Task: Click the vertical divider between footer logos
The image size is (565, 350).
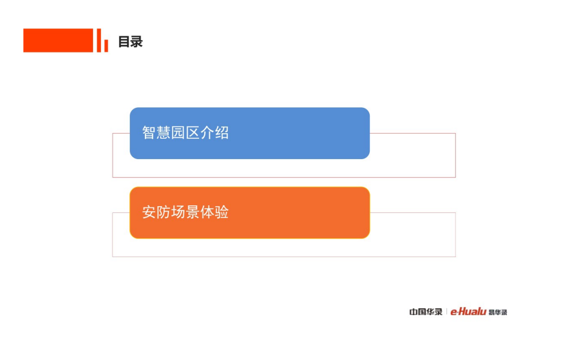Action: click(x=447, y=312)
